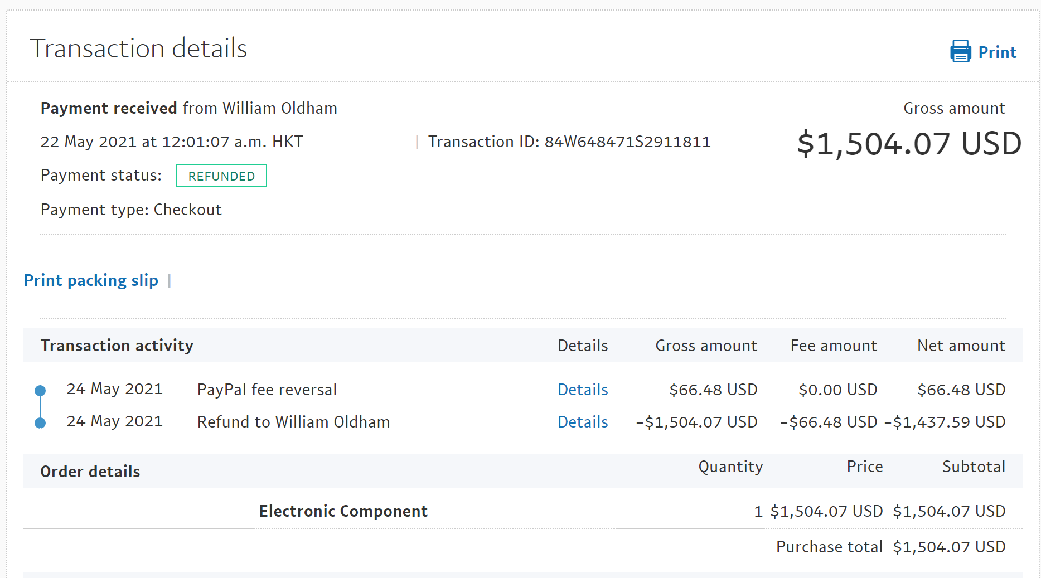Click the large $1,504.07 USD gross amount
The width and height of the screenshot is (1041, 578).
909,144
